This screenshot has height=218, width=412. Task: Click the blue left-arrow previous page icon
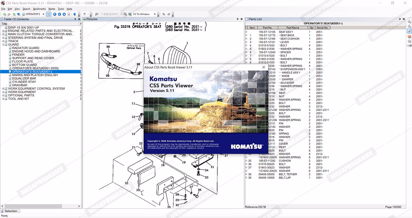click(59, 14)
